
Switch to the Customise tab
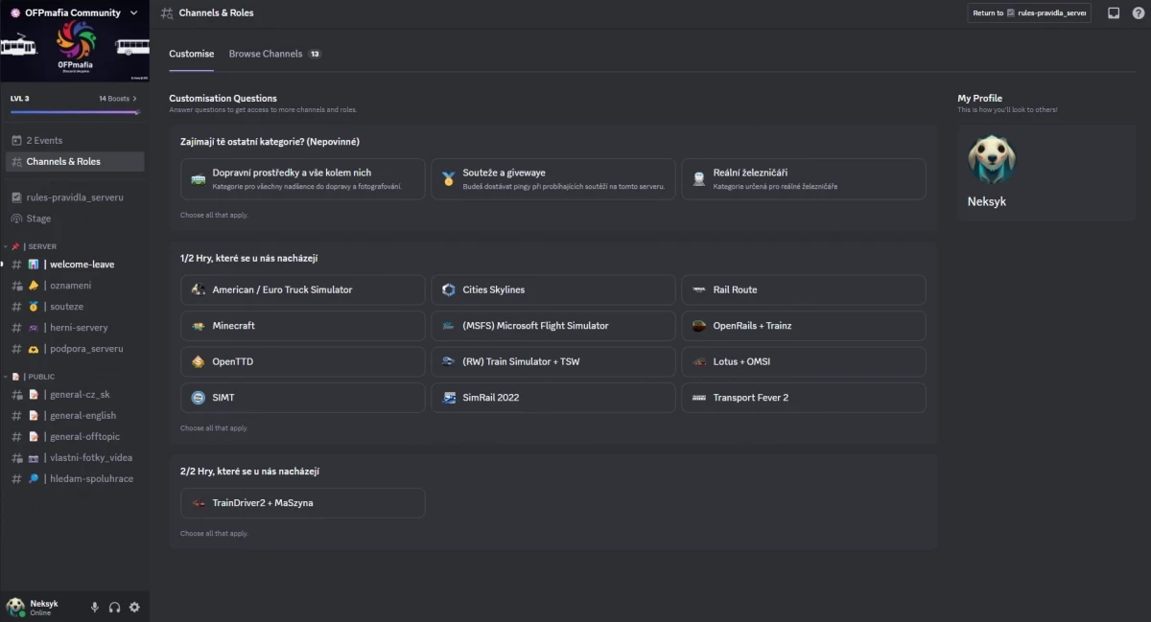pos(192,54)
